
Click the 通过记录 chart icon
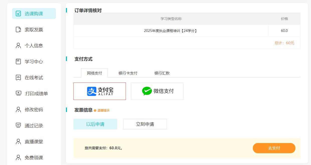click(18, 125)
